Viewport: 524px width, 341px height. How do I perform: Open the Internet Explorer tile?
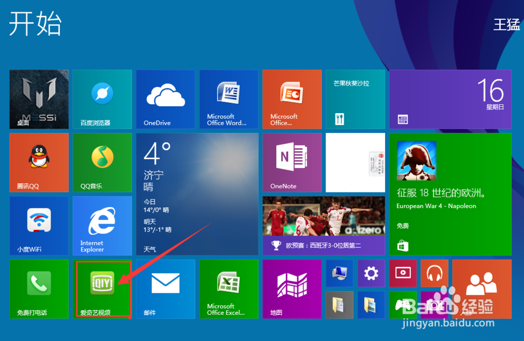102,226
